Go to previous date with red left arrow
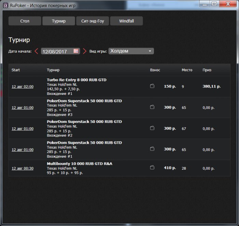Image resolution: width=239 pixels, height=226 pixels. tap(36, 51)
